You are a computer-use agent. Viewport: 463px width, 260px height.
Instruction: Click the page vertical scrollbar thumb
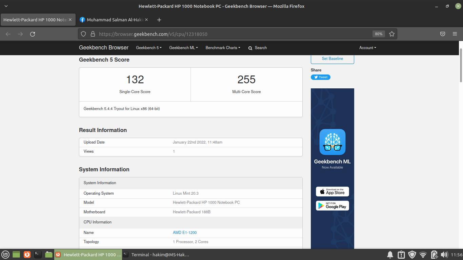pyautogui.click(x=461, y=65)
